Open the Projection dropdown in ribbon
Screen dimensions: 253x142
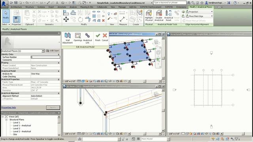click(x=212, y=12)
